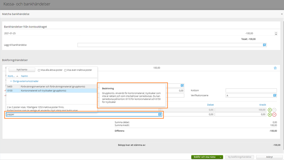This screenshot has height=160, width=284.
Task: Enable Visa alla aktiva poster checkbox
Action: [x=39, y=70]
